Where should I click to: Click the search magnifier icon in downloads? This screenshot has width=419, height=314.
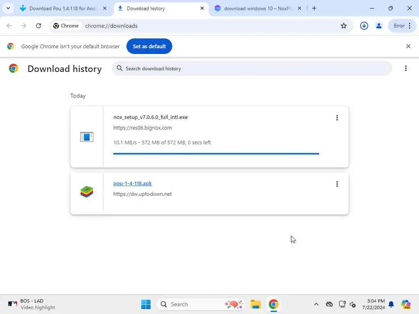pyautogui.click(x=120, y=68)
